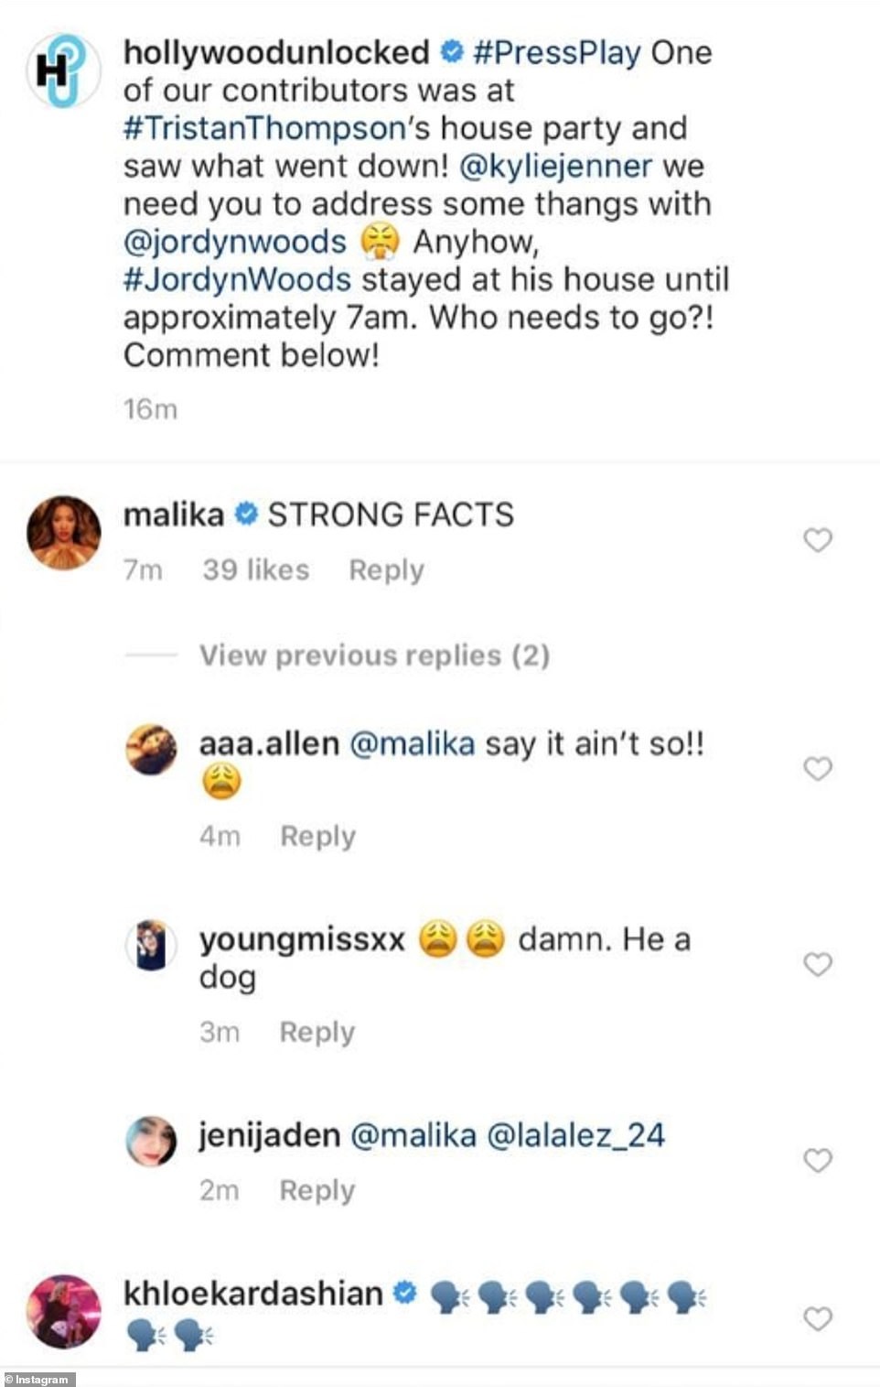
Task: Open malika's profile avatar
Action: tap(63, 533)
